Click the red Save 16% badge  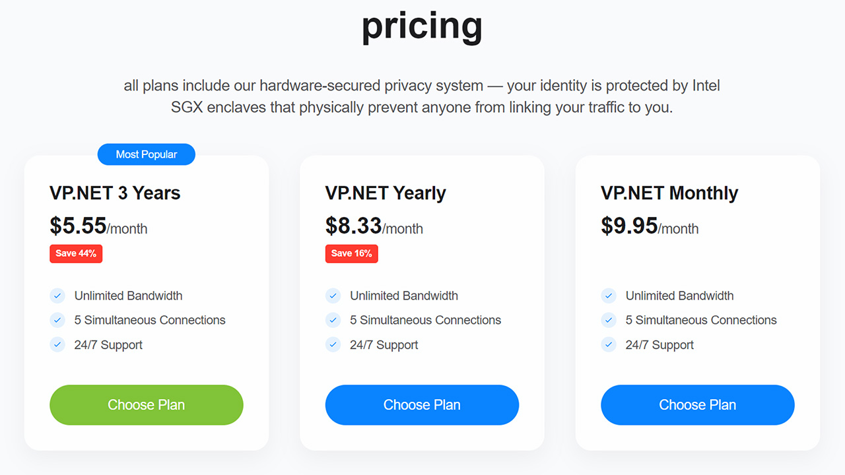click(x=351, y=253)
